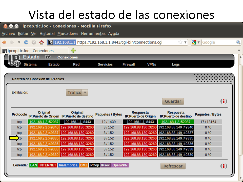Click the Firefox back arrow button

point(4,42)
